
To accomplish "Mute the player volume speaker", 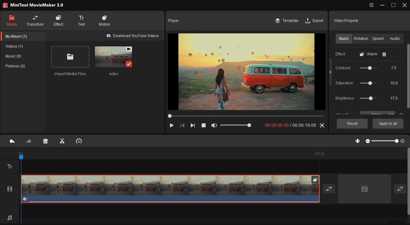I will [x=214, y=125].
